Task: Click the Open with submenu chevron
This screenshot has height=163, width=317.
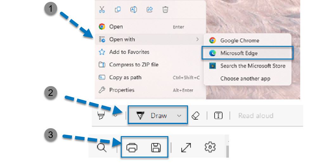Action: [x=197, y=39]
